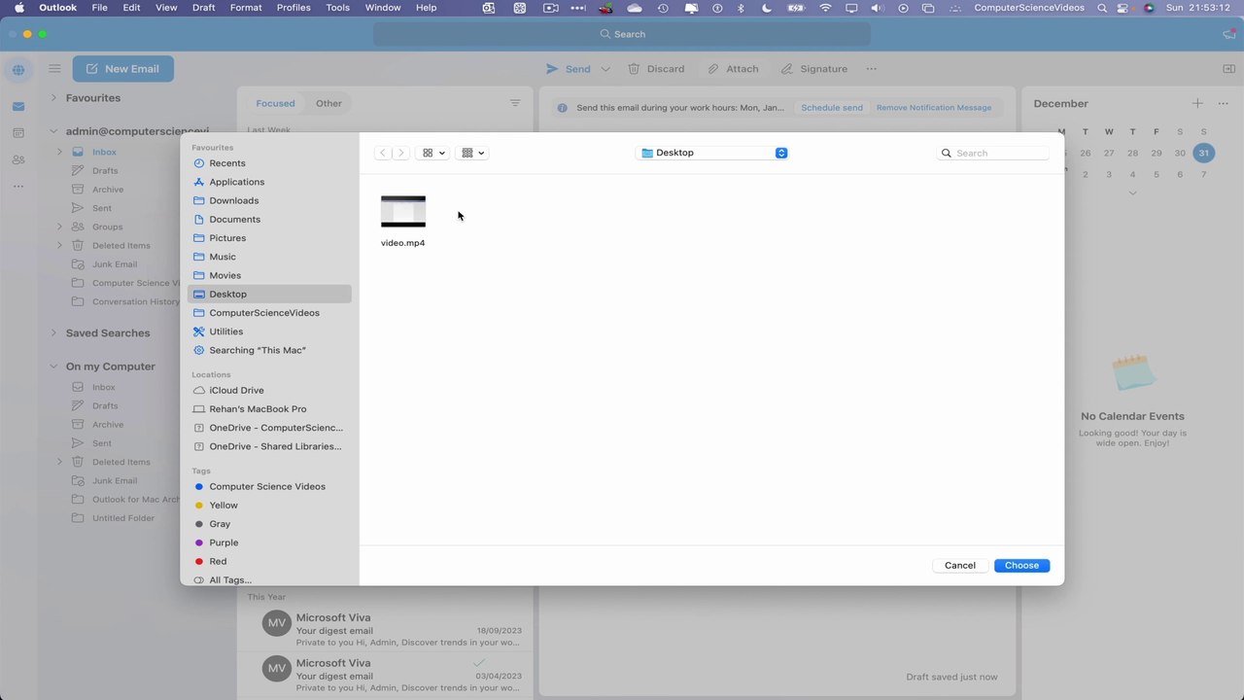Click the file dialog Search field
1244x700 pixels.
[993, 153]
